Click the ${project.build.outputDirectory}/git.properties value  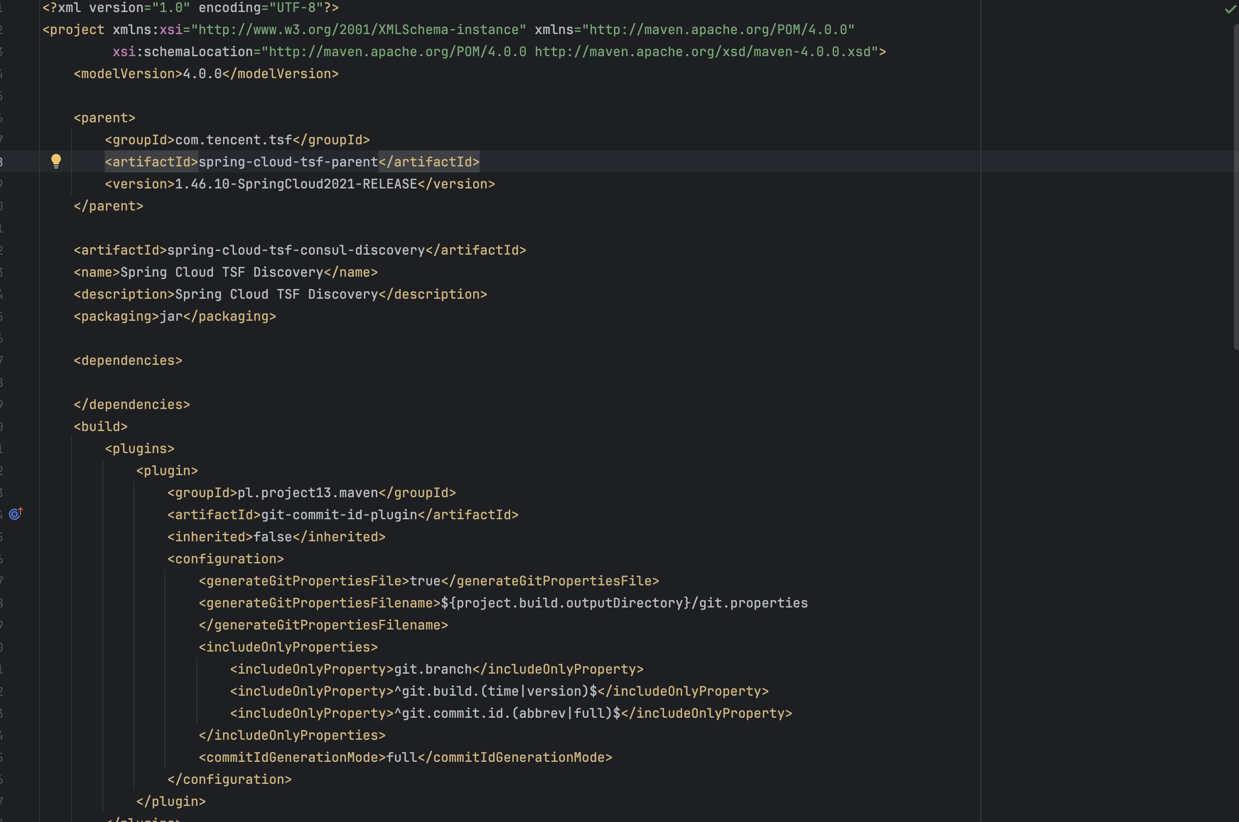(625, 602)
